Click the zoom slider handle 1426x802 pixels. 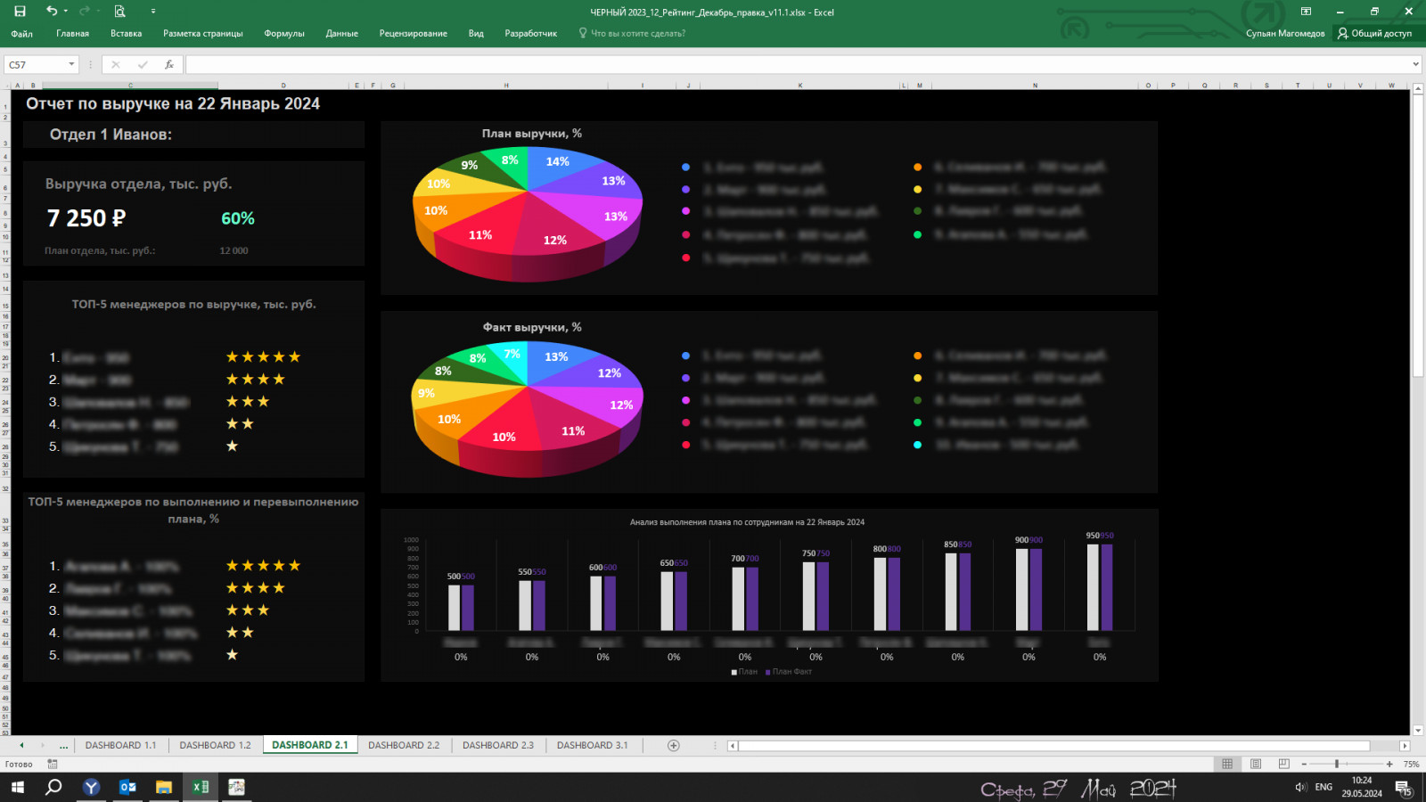pos(1336,764)
